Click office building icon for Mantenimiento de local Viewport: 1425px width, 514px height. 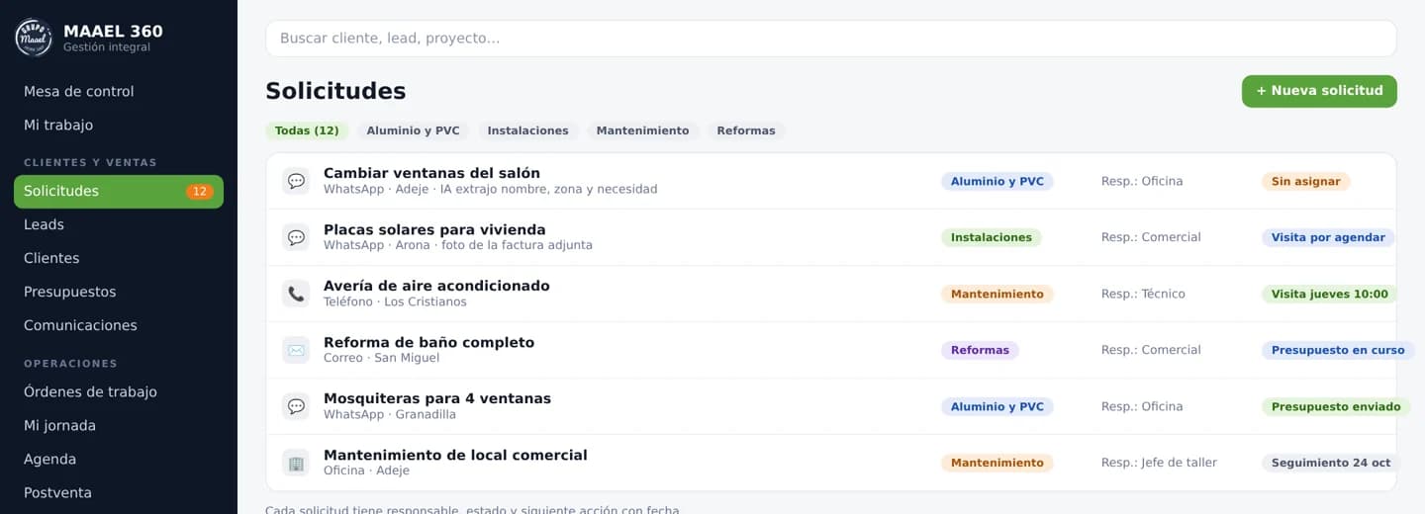296,463
